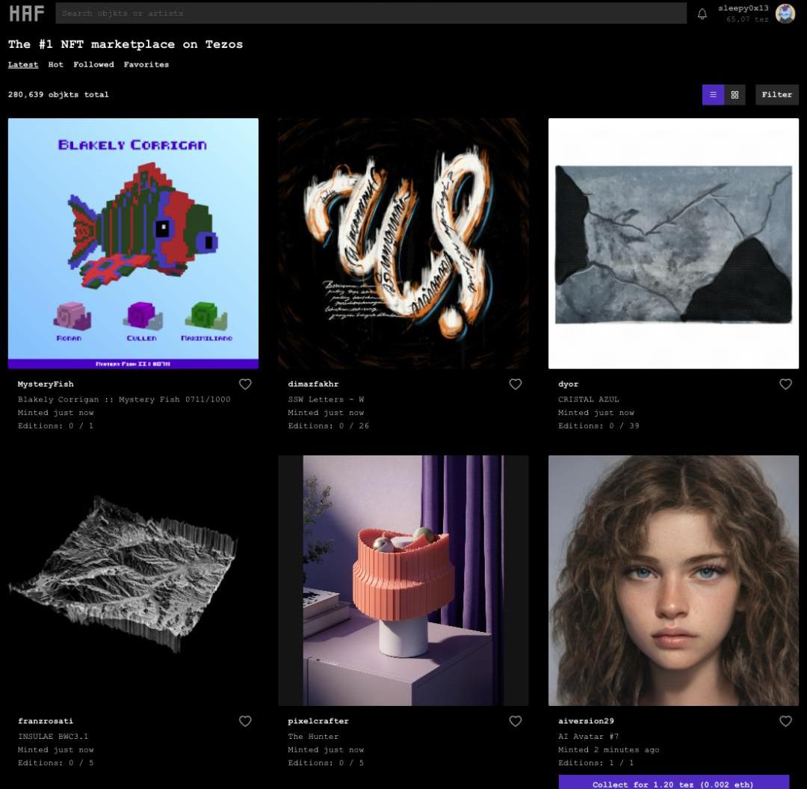
Task: Select the Favorites tab
Action: coord(146,64)
